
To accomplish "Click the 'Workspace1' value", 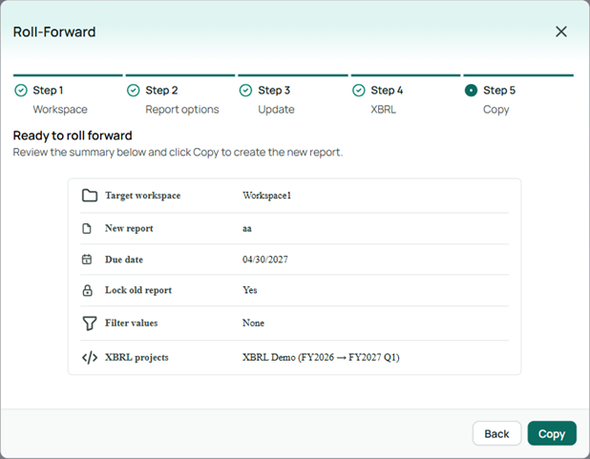I will coord(266,196).
